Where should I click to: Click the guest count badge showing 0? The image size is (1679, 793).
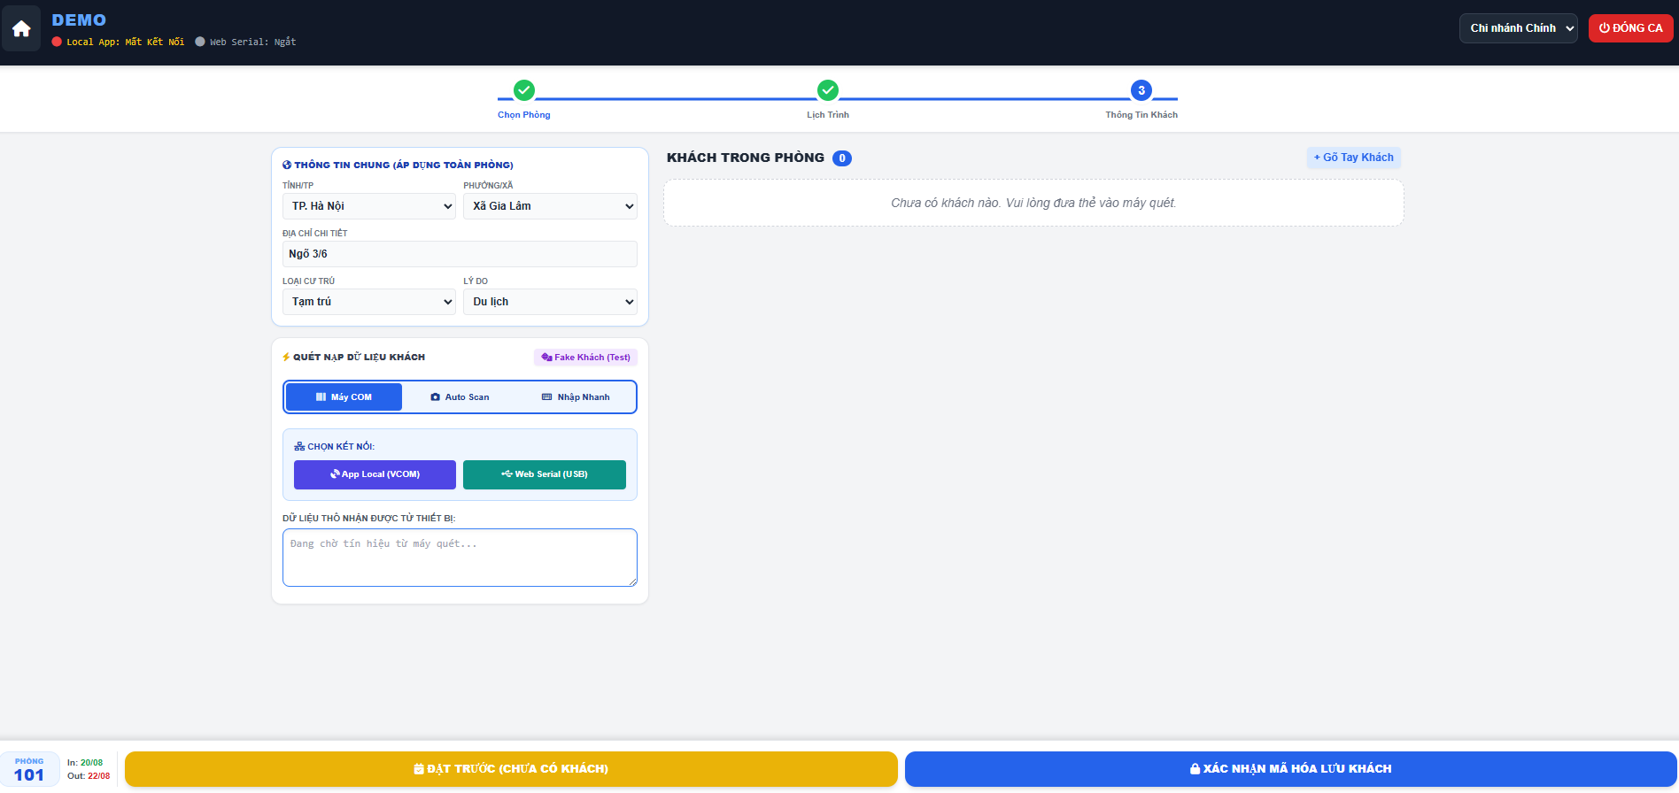[x=842, y=158]
